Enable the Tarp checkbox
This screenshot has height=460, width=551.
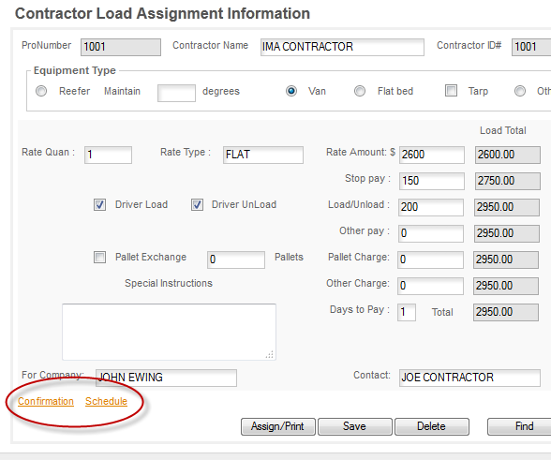(452, 91)
